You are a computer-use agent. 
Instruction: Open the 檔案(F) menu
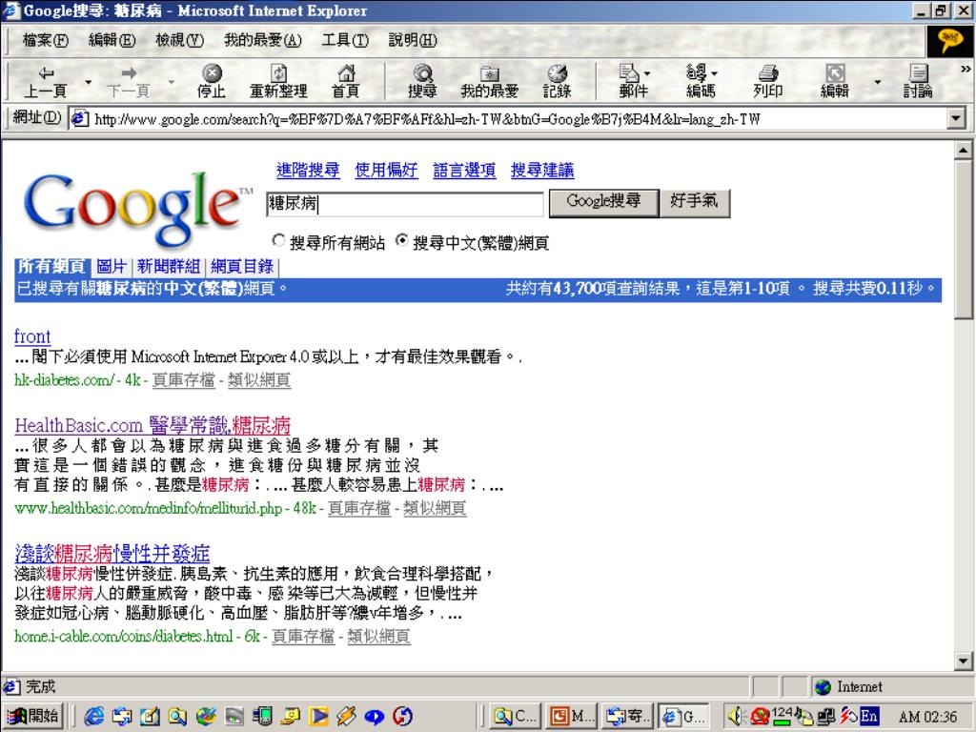click(x=46, y=40)
